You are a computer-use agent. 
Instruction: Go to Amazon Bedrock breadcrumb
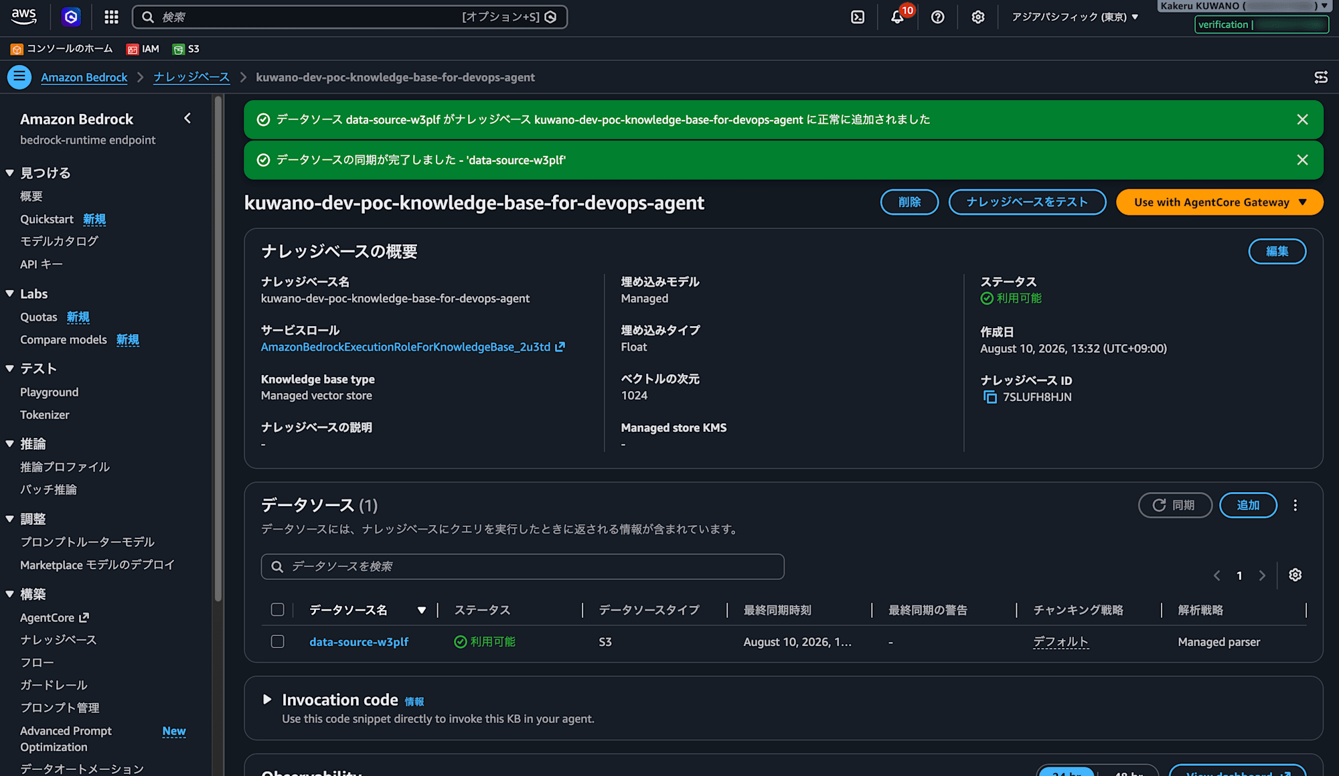pos(84,77)
